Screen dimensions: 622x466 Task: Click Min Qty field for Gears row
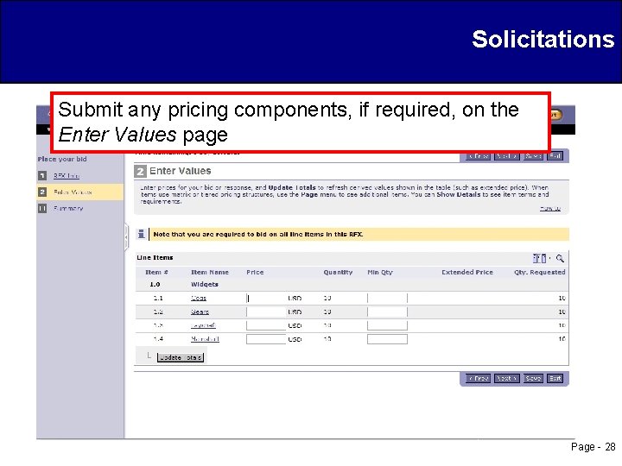[387, 312]
